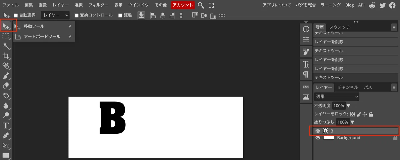Choose アートボードツール from the flyout
This screenshot has width=400, height=160.
click(x=44, y=37)
